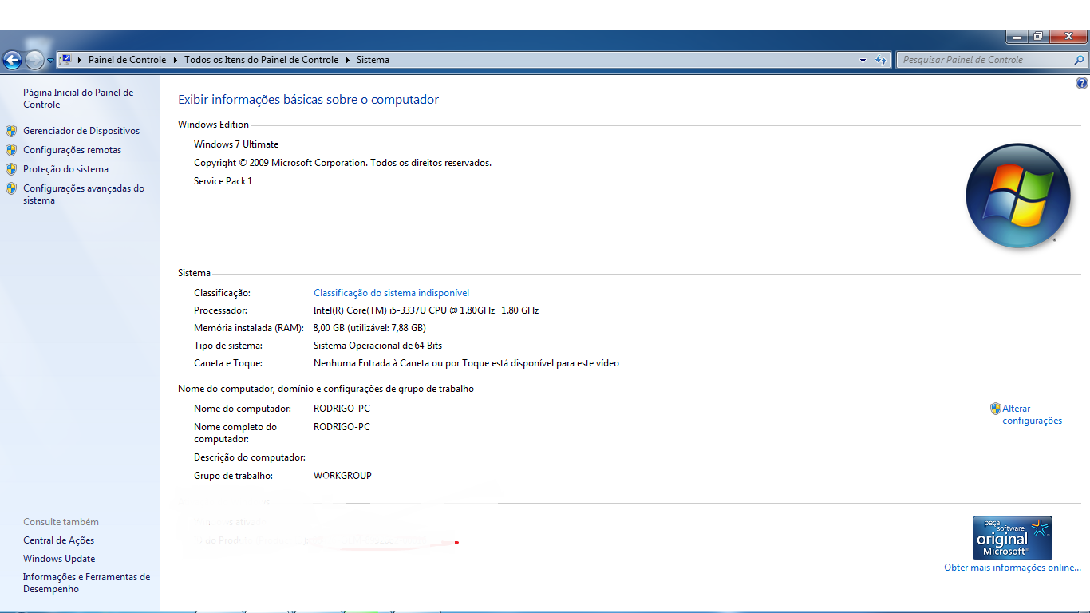This screenshot has height=613, width=1090.
Task: Click Alterar configurações link
Action: click(x=1033, y=414)
